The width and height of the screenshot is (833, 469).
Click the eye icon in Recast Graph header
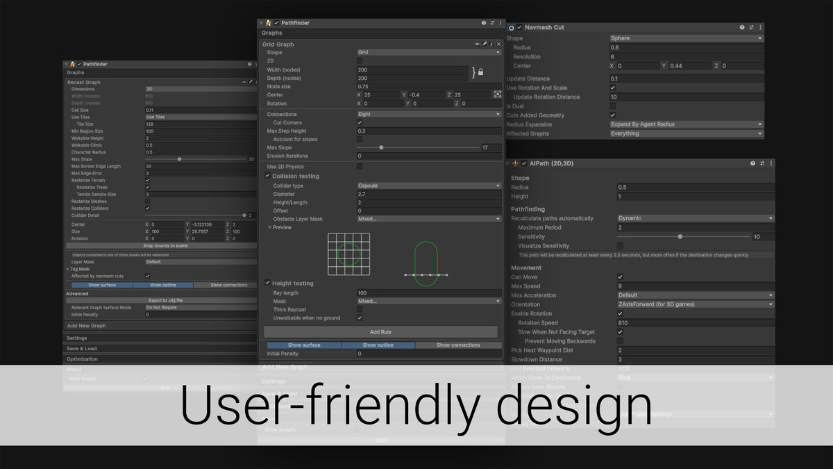pyautogui.click(x=244, y=82)
